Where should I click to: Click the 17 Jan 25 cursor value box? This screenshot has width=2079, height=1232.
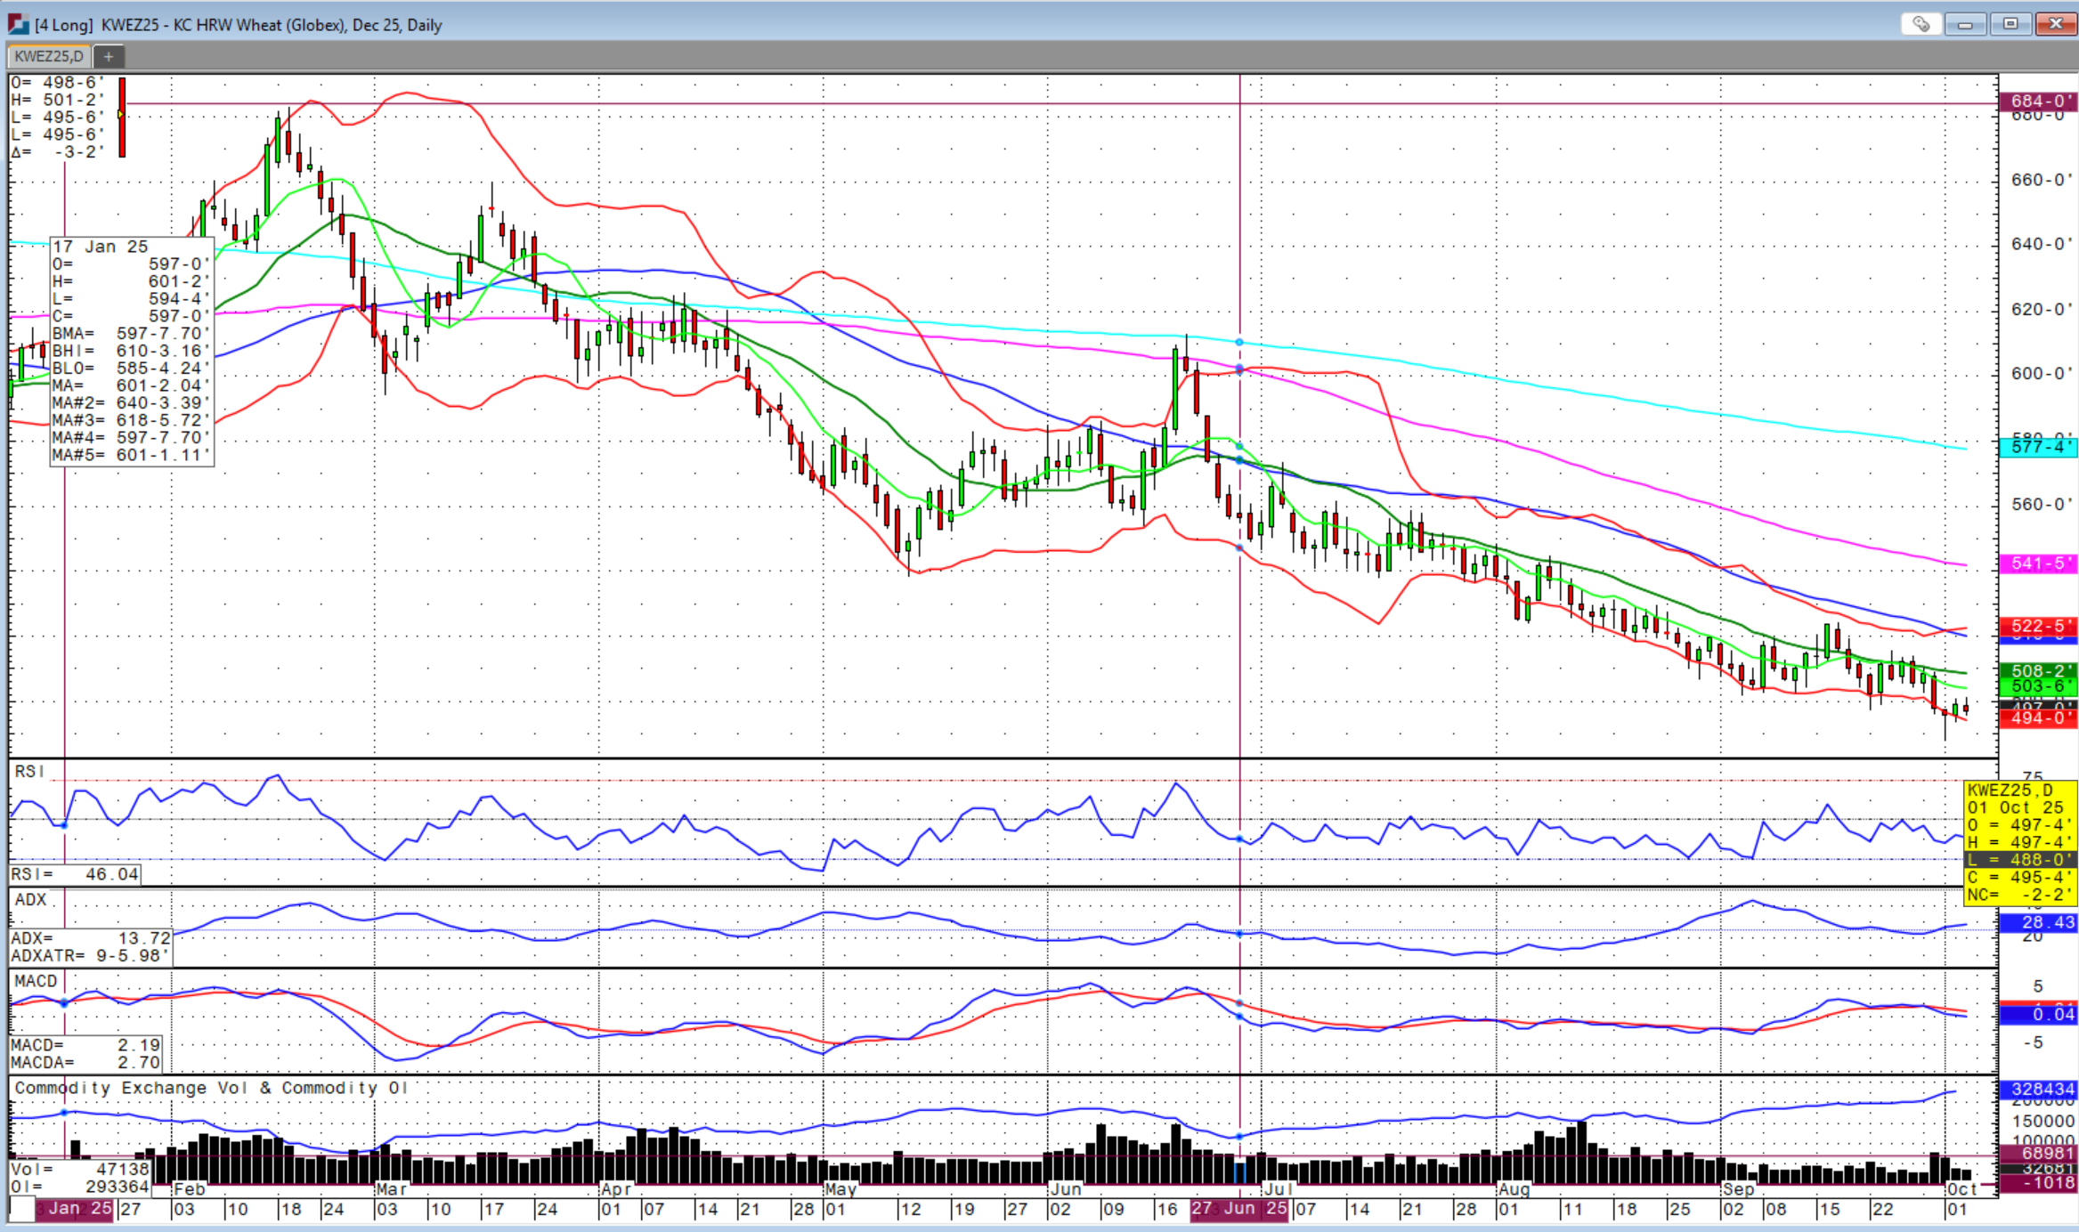[x=132, y=351]
